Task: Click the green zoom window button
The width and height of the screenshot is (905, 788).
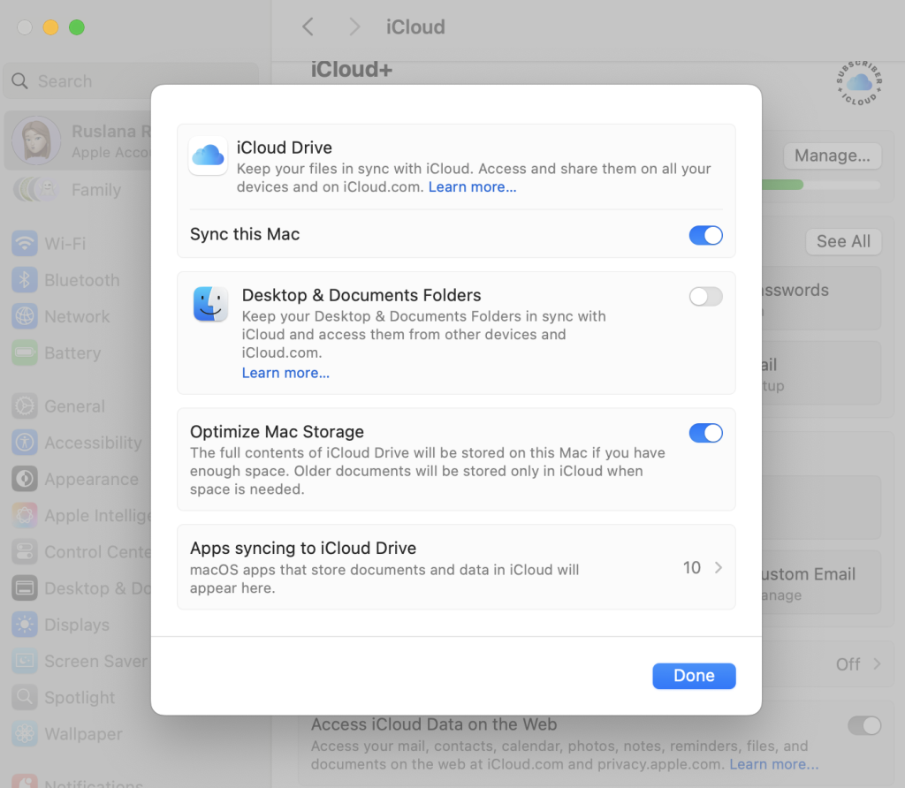Action: pos(77,27)
